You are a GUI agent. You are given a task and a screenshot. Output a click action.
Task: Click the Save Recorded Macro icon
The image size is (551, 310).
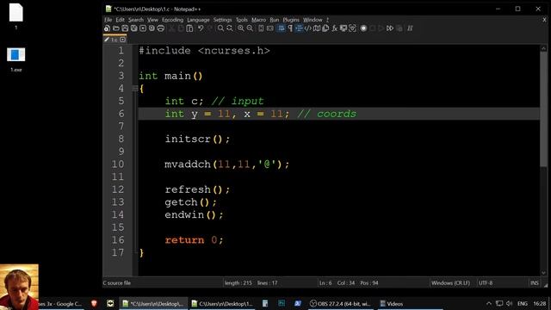tap(399, 28)
